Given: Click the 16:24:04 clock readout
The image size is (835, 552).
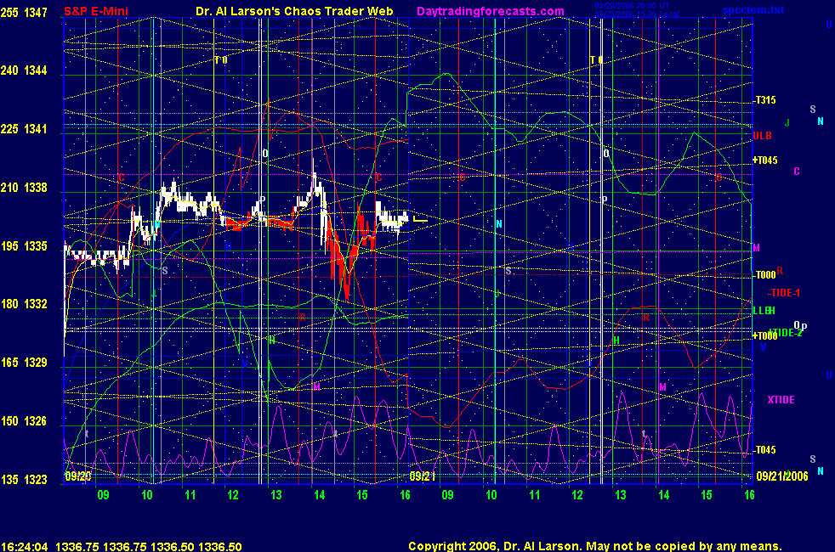Looking at the screenshot, I should (x=25, y=547).
